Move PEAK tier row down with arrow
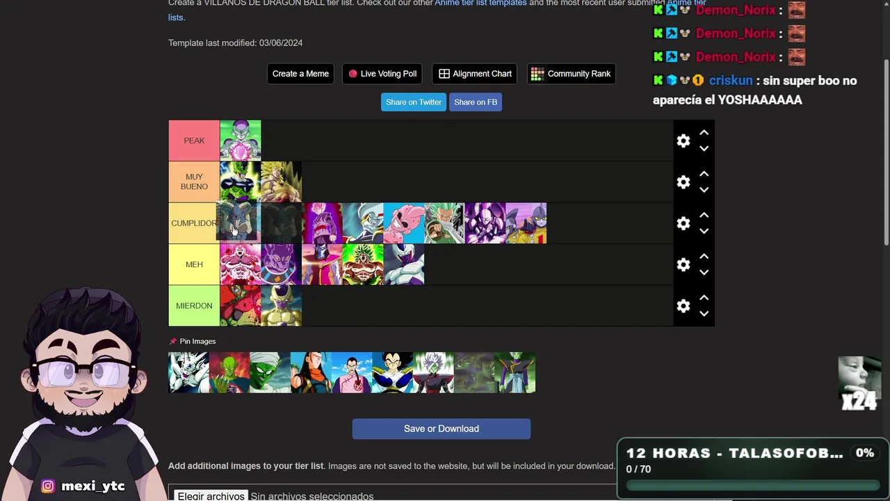890x501 pixels. [x=704, y=148]
